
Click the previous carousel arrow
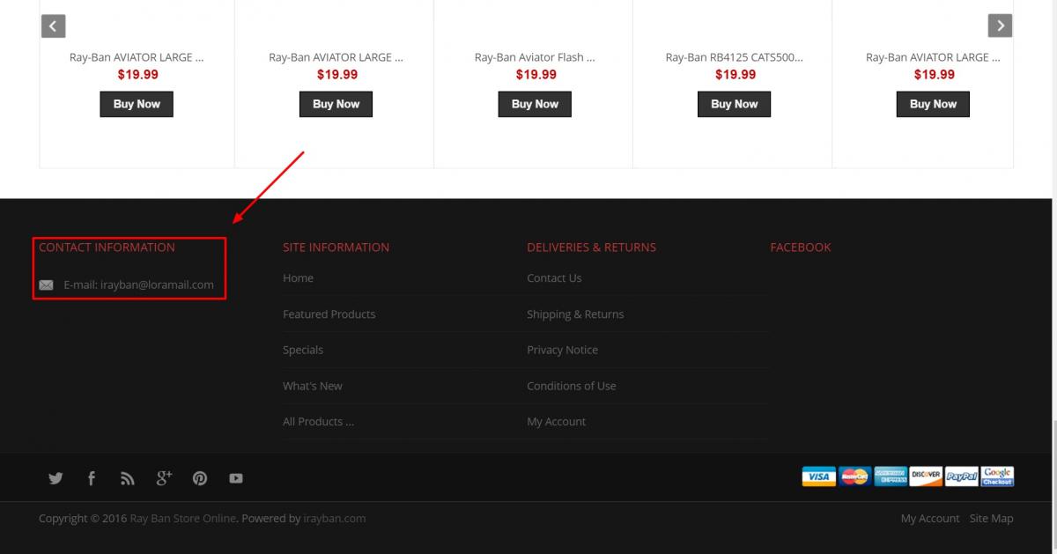pos(53,26)
